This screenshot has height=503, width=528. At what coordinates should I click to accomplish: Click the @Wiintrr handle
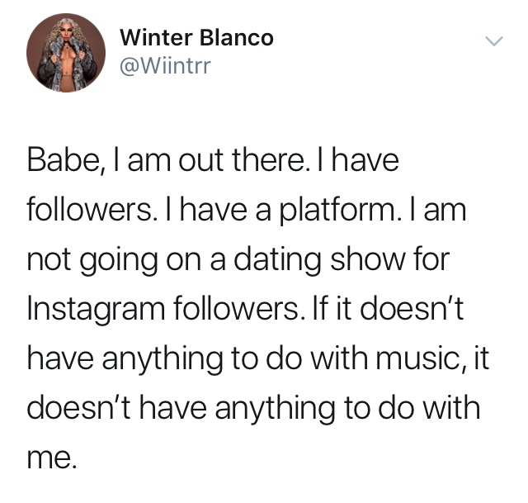165,66
